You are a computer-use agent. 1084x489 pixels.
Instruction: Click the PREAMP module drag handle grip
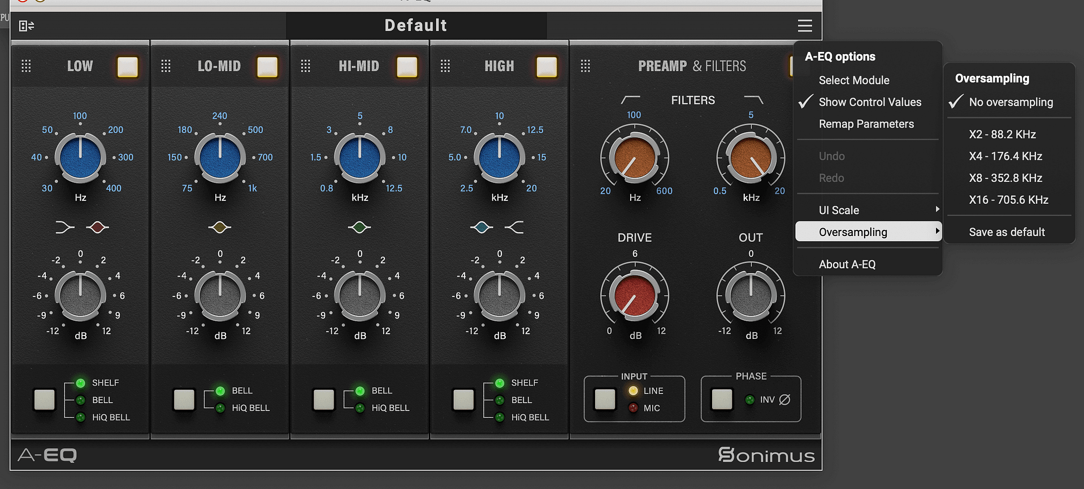[x=586, y=66]
